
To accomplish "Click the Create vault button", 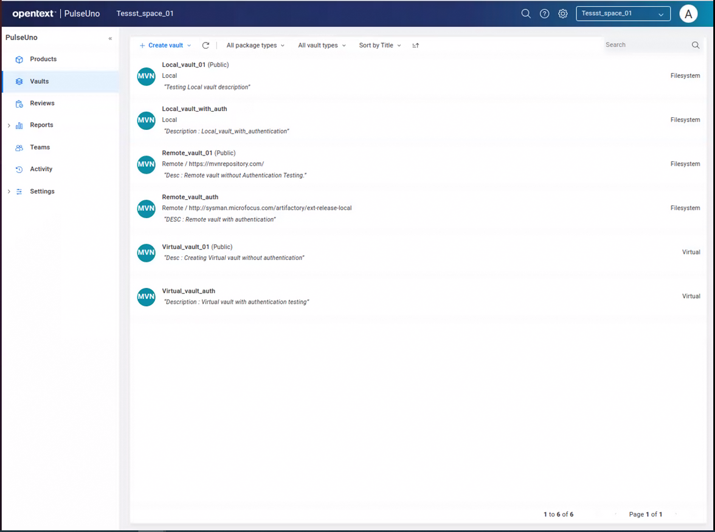I will (x=165, y=46).
